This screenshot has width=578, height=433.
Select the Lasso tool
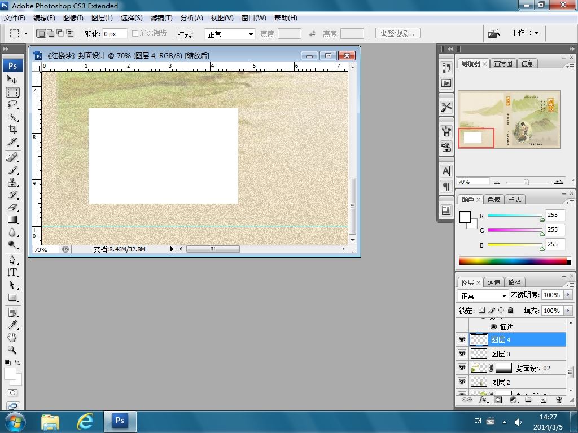pyautogui.click(x=12, y=105)
